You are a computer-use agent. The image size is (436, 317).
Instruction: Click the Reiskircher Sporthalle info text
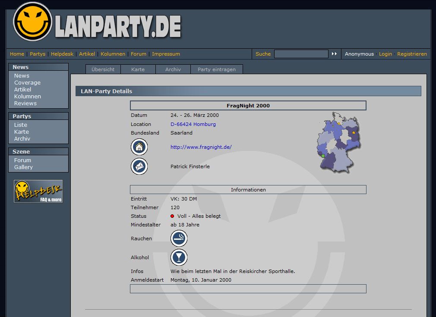pos(233,271)
